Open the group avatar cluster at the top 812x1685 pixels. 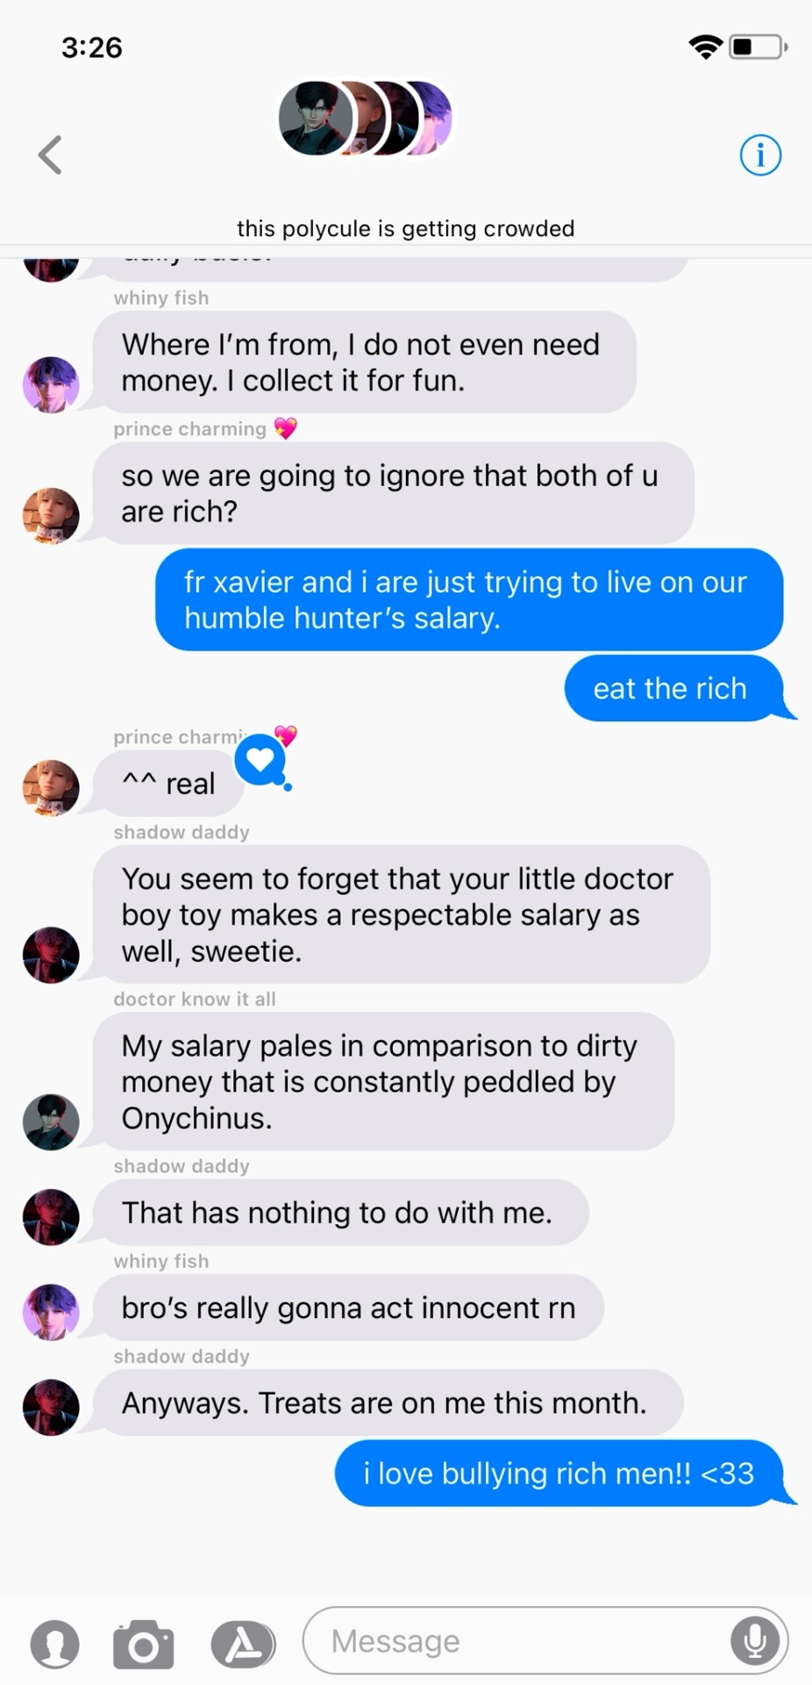click(365, 118)
